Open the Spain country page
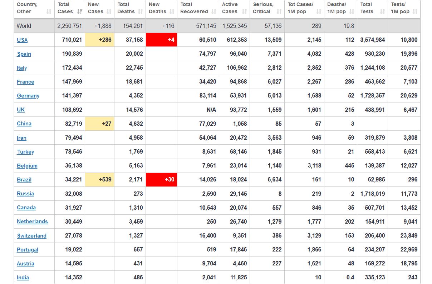Screen dimensions: 432x284 (24, 54)
